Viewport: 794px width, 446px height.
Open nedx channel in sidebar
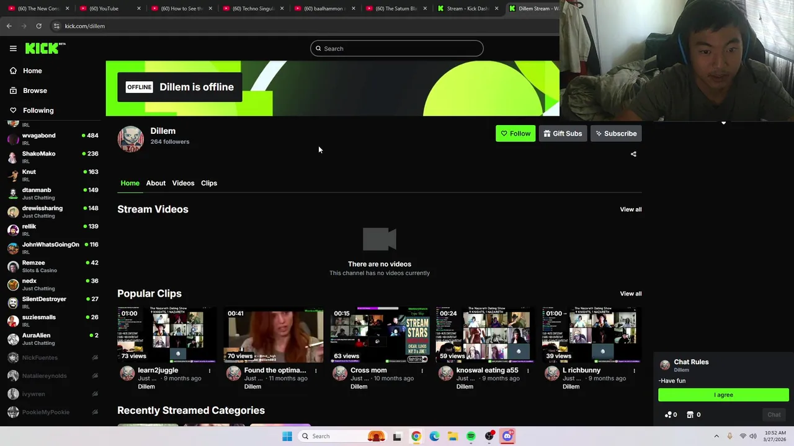[x=53, y=284]
